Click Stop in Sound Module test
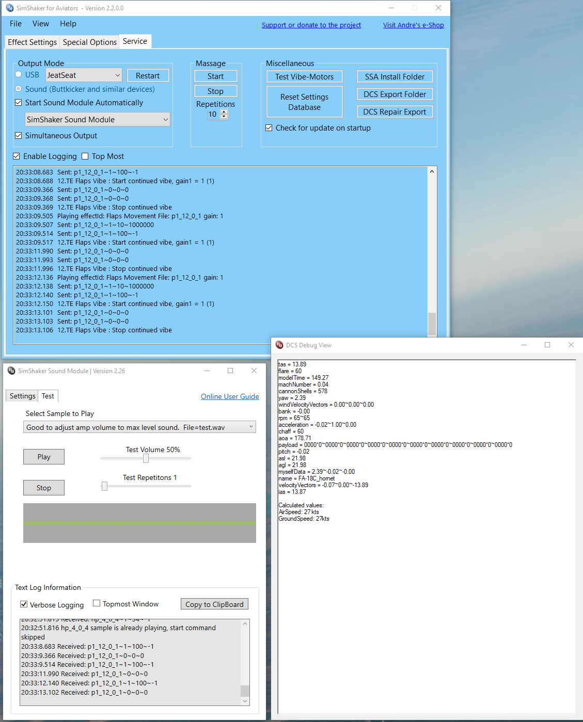The width and height of the screenshot is (583, 722). pos(44,488)
